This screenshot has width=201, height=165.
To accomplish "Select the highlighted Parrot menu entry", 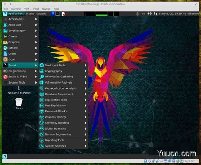I will [21, 65].
